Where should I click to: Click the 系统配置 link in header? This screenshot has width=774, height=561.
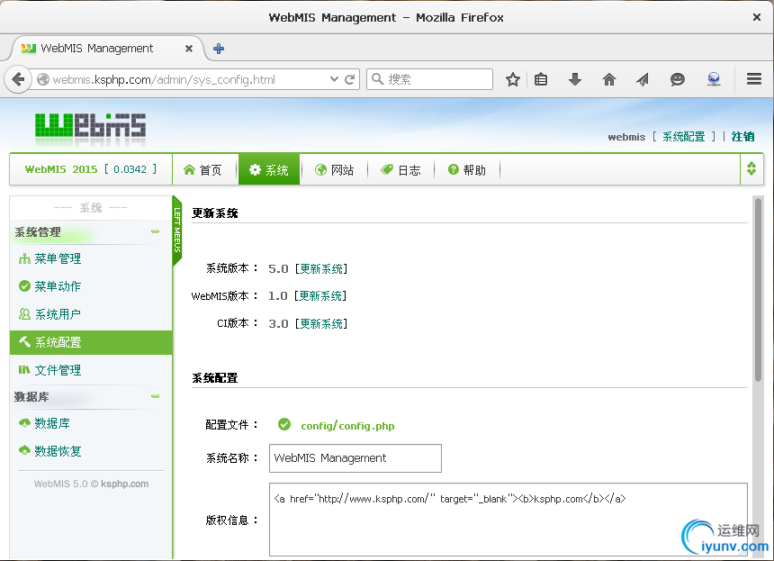pos(684,137)
